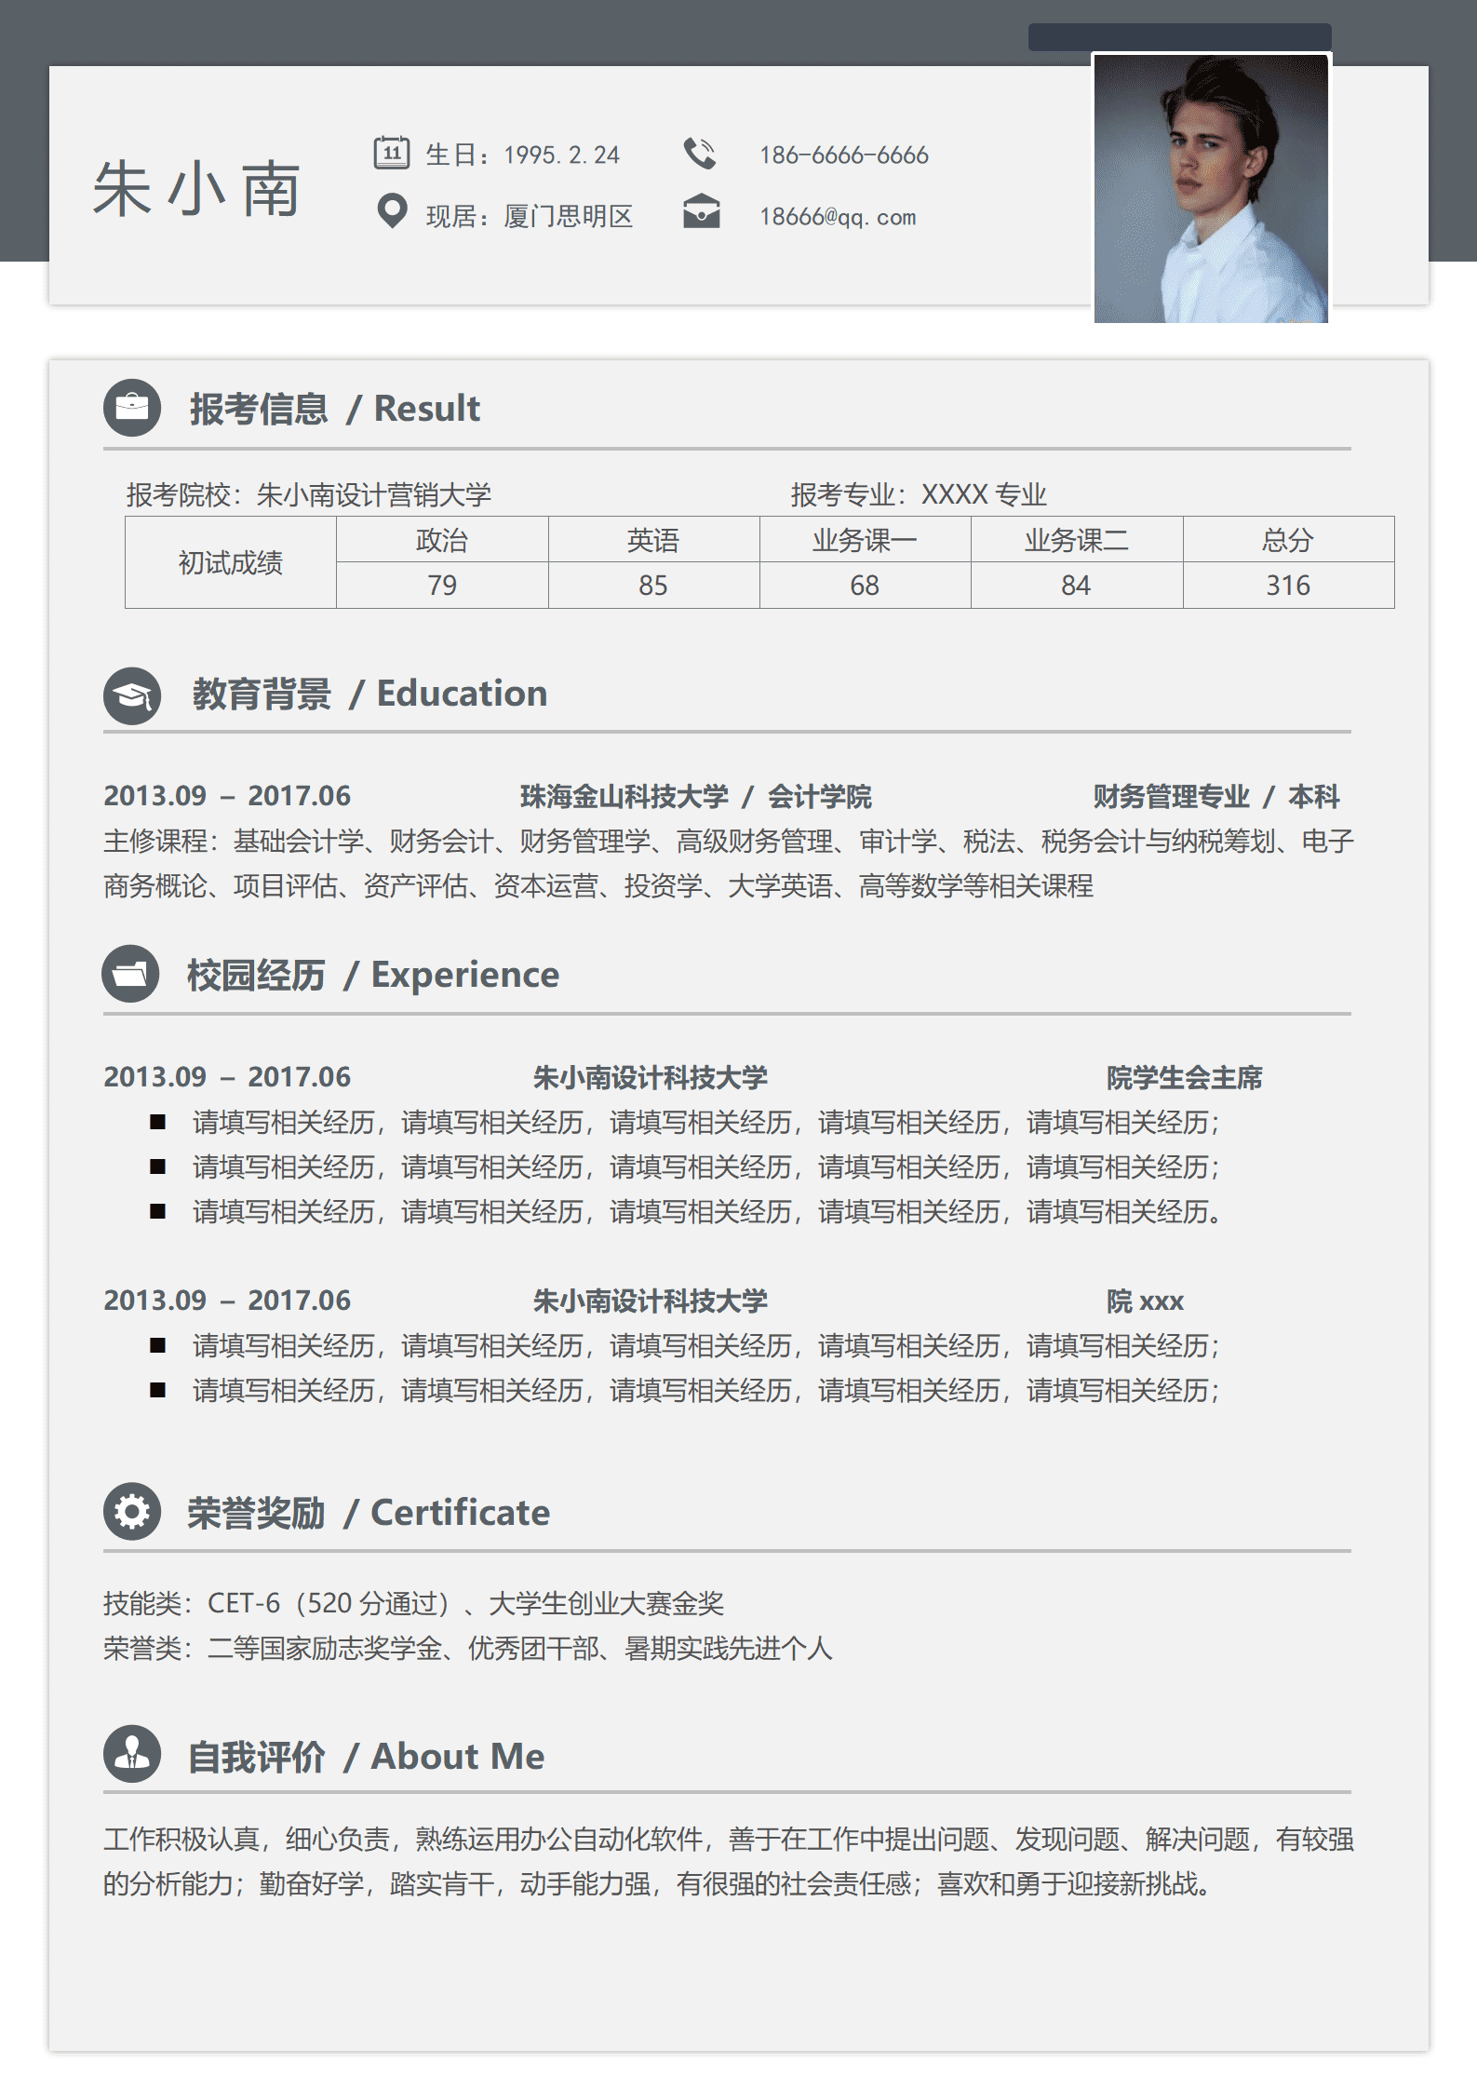Viewport: 1477px width, 2090px height.
Task: Click the total score cell 316
Action: 1288,586
